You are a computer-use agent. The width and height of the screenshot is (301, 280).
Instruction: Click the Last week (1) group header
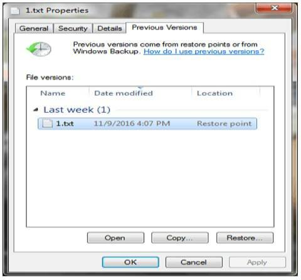[x=77, y=110]
